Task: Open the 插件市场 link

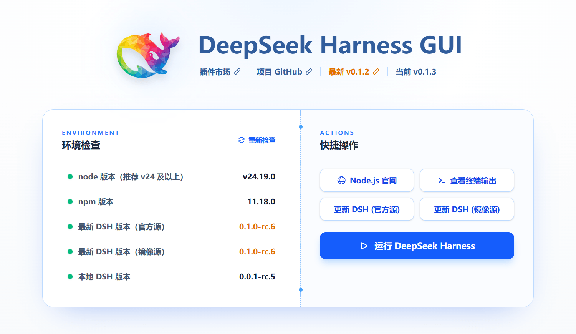Action: [220, 72]
